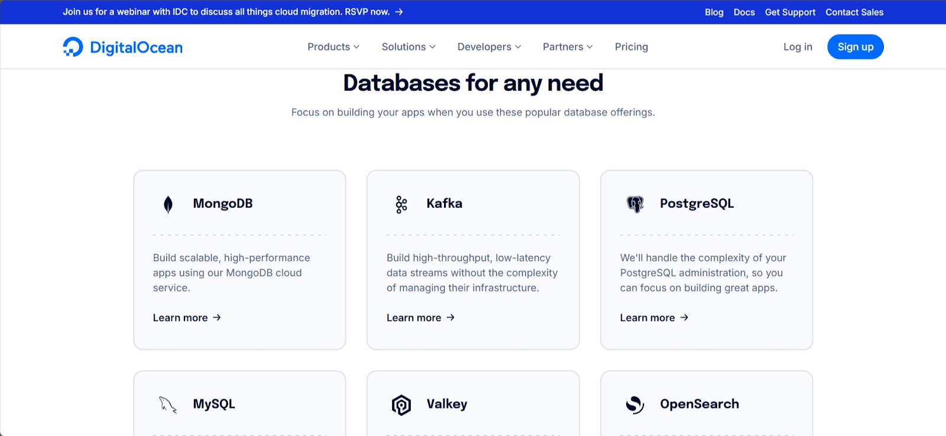This screenshot has height=436, width=946.
Task: Open the Partners navigation menu
Action: [x=568, y=47]
